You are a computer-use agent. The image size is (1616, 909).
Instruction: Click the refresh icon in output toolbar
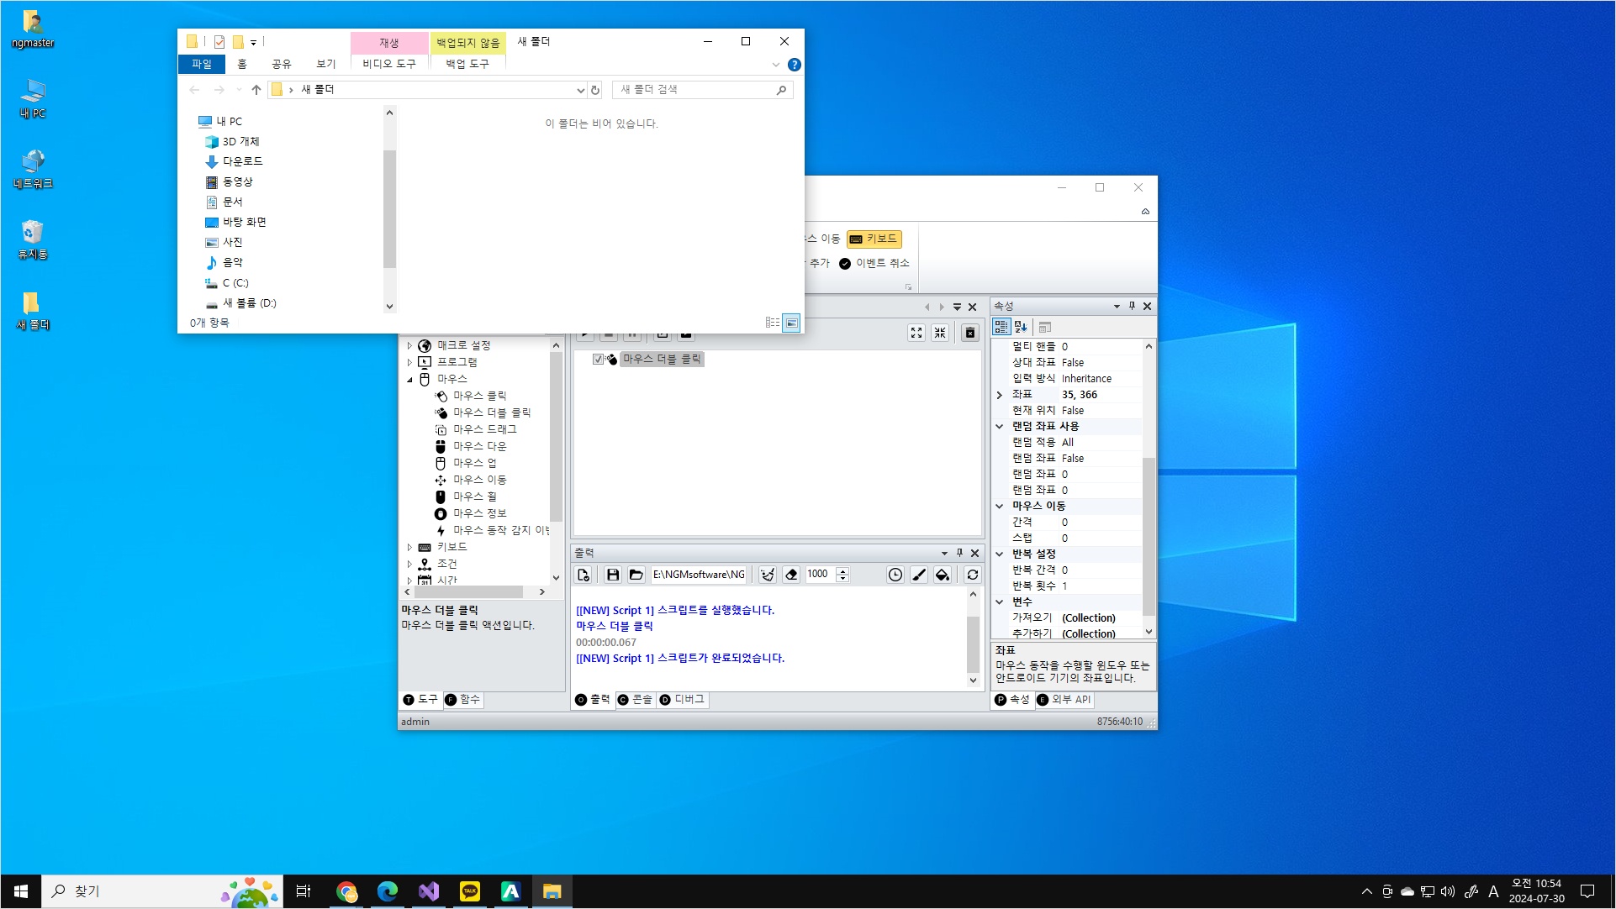click(973, 575)
